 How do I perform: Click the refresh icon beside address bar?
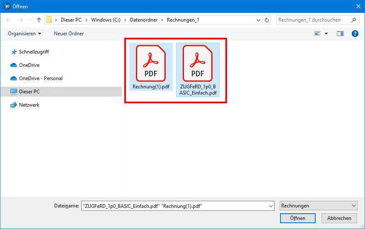click(x=267, y=20)
